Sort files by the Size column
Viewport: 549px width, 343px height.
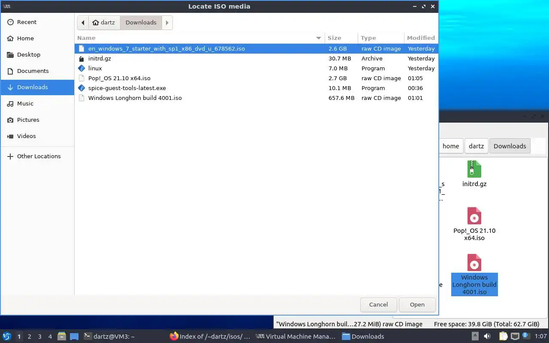click(341, 38)
